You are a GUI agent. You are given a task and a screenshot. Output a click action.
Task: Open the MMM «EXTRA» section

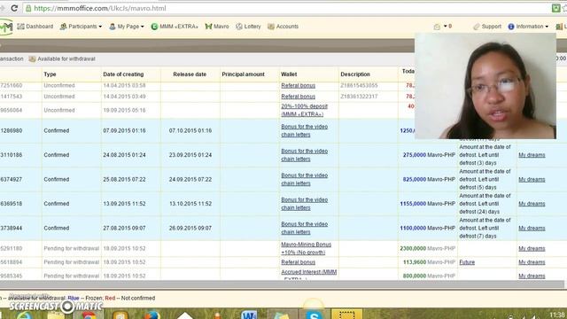click(179, 27)
